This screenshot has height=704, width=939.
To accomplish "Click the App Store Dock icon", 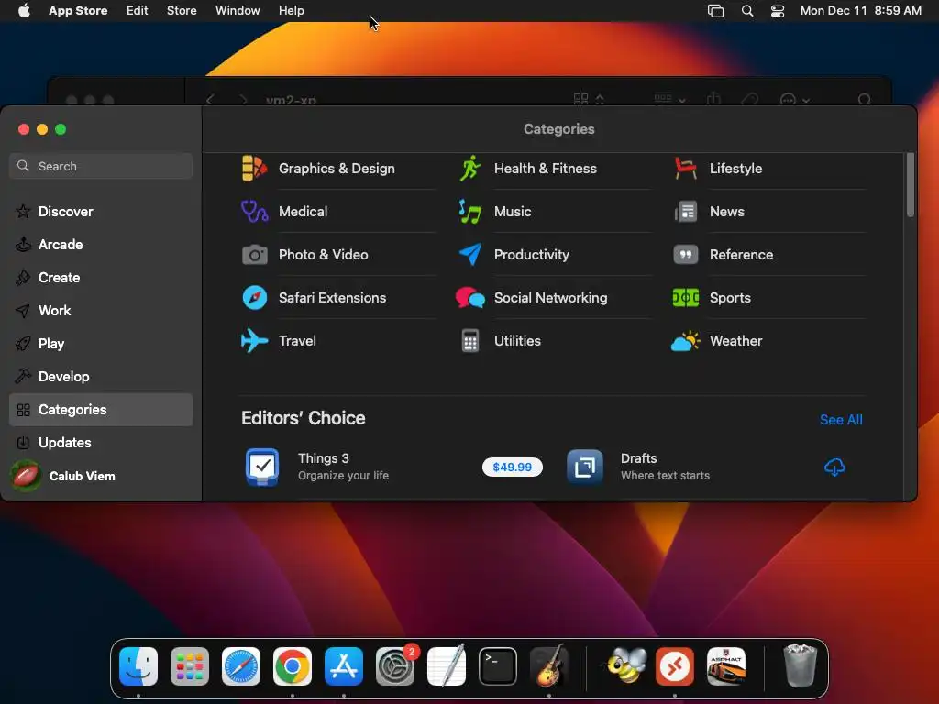I will (344, 666).
